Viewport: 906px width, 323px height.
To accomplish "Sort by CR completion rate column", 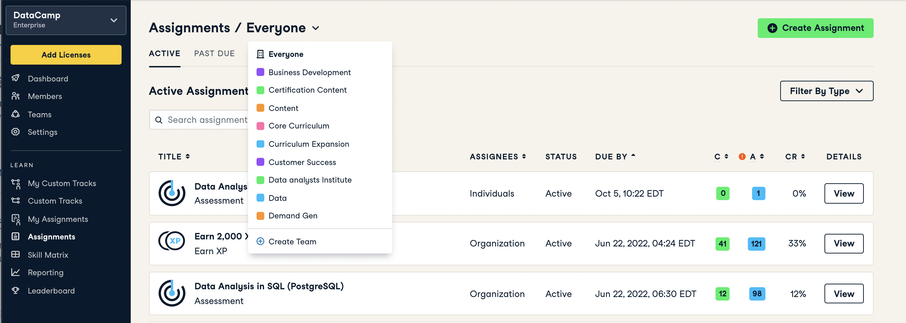I will click(x=795, y=157).
